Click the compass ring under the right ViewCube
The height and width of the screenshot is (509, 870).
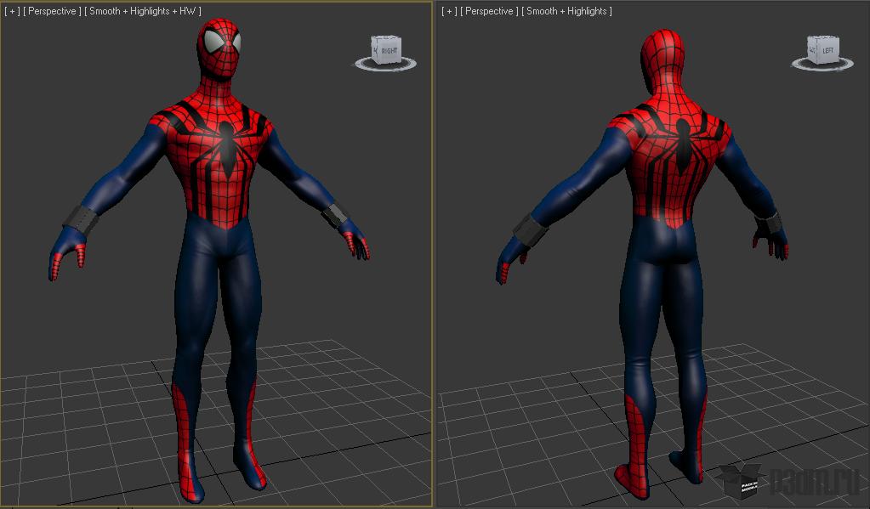[822, 66]
